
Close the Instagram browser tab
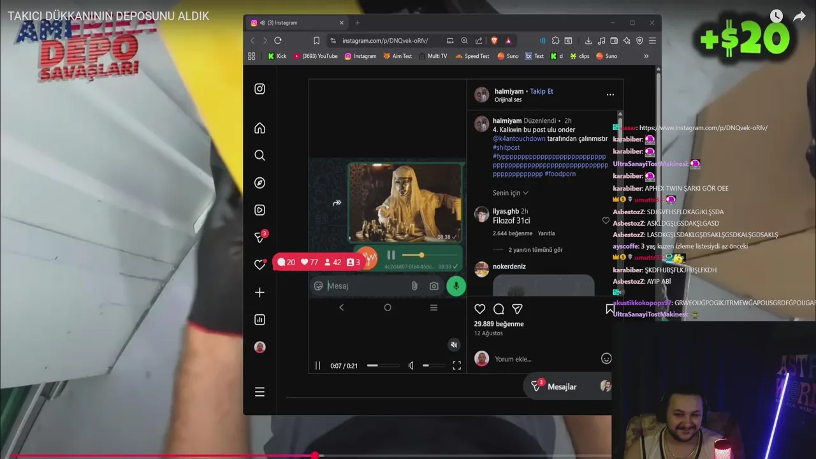[341, 22]
